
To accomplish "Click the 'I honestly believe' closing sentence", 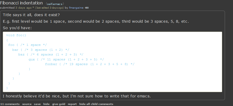I will coord(77,96).
